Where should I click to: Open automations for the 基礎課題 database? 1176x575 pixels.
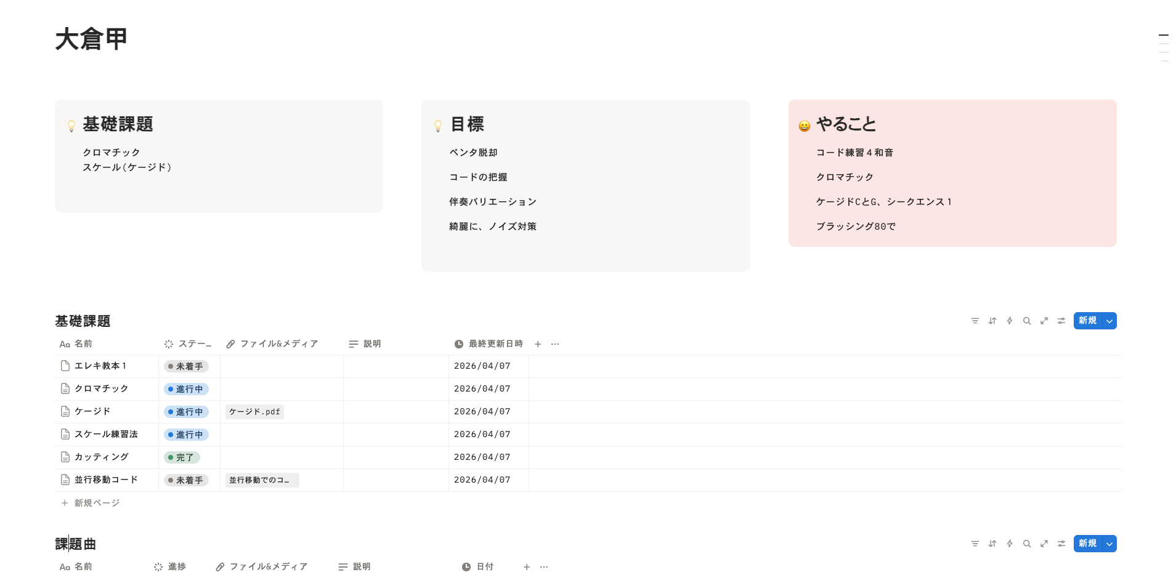click(1010, 321)
